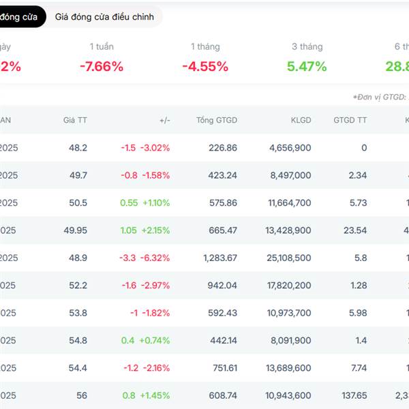Click GTGD TT cell 1.28
Viewport: 409px width, 409px height.
coord(359,286)
